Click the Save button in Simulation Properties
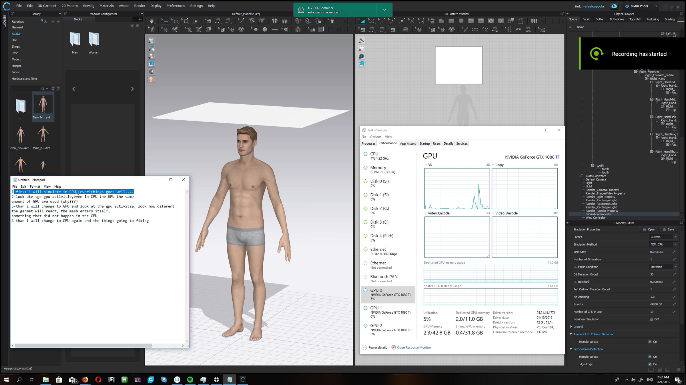 tap(669, 230)
